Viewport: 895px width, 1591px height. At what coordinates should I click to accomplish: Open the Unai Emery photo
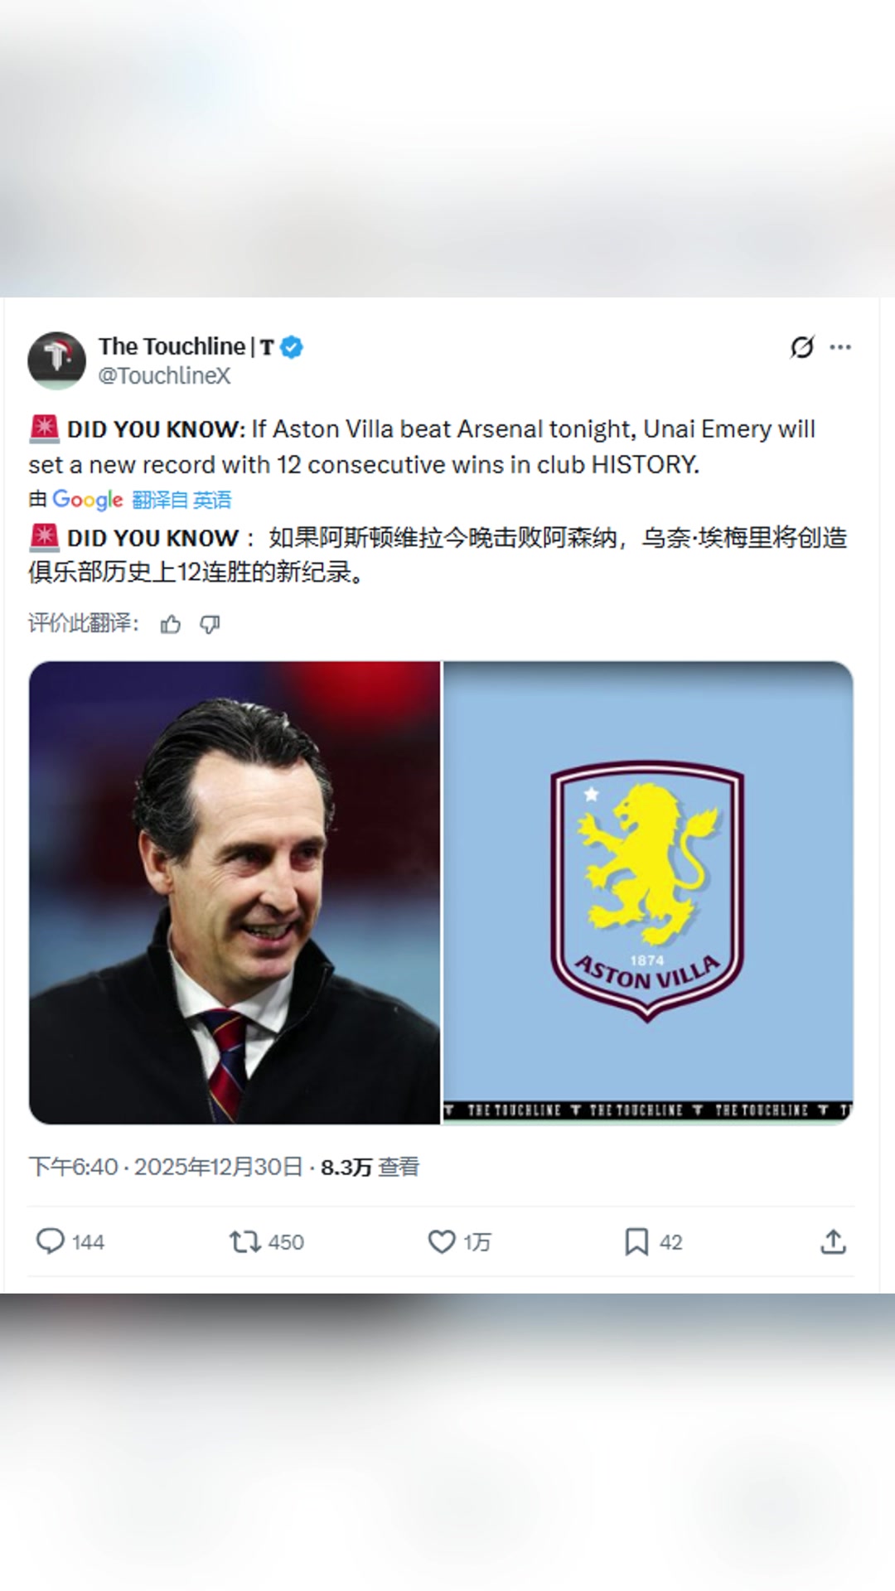(x=235, y=892)
